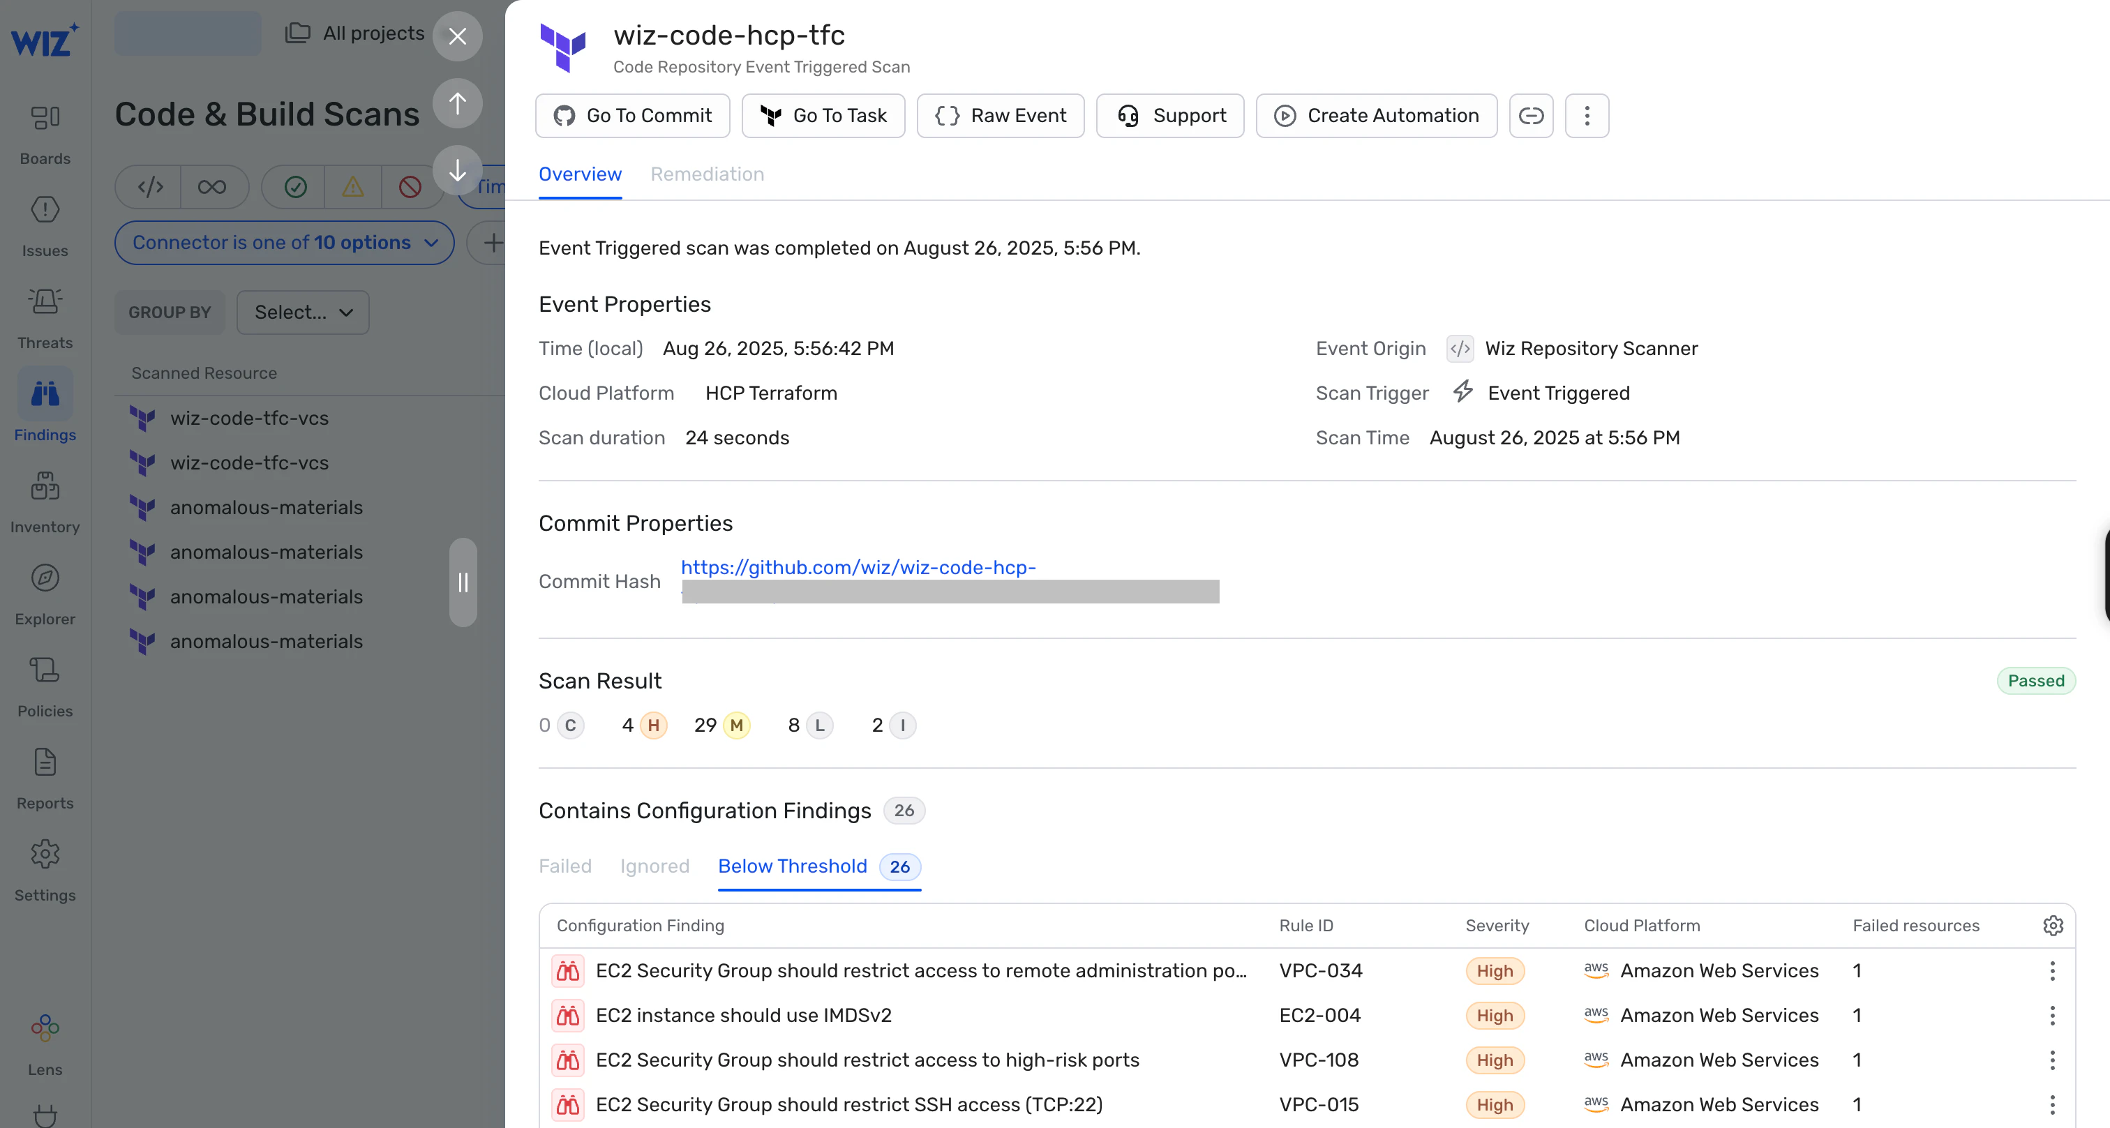Open the Explorer compass section

[x=45, y=594]
